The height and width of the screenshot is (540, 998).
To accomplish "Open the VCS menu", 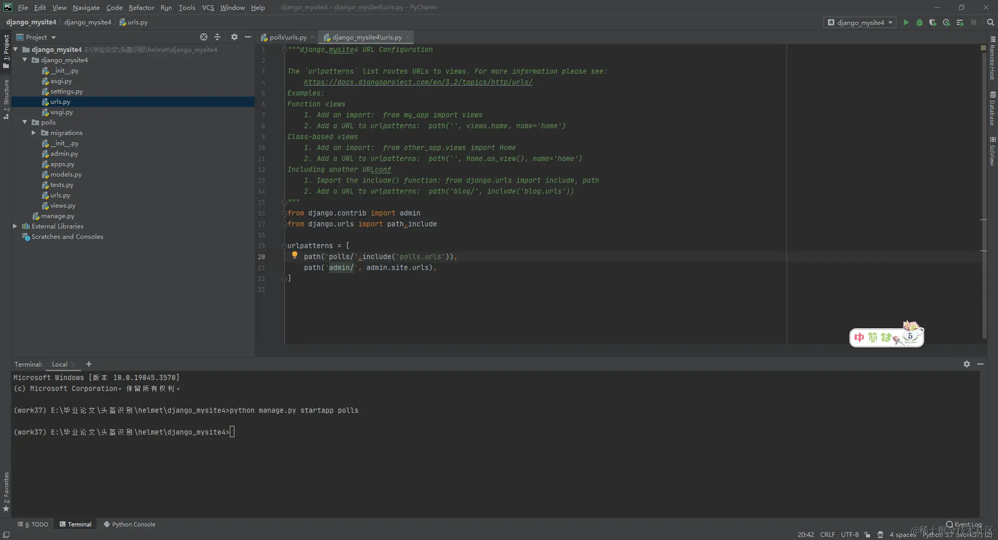I will pos(208,7).
